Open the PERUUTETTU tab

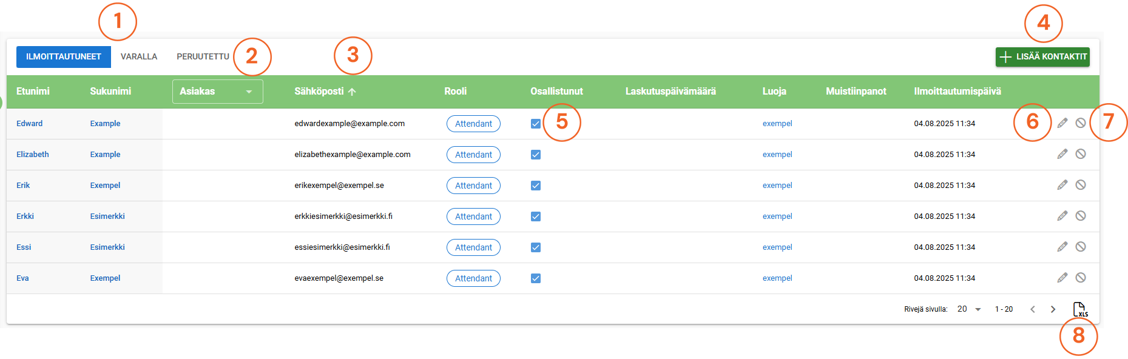tap(203, 57)
